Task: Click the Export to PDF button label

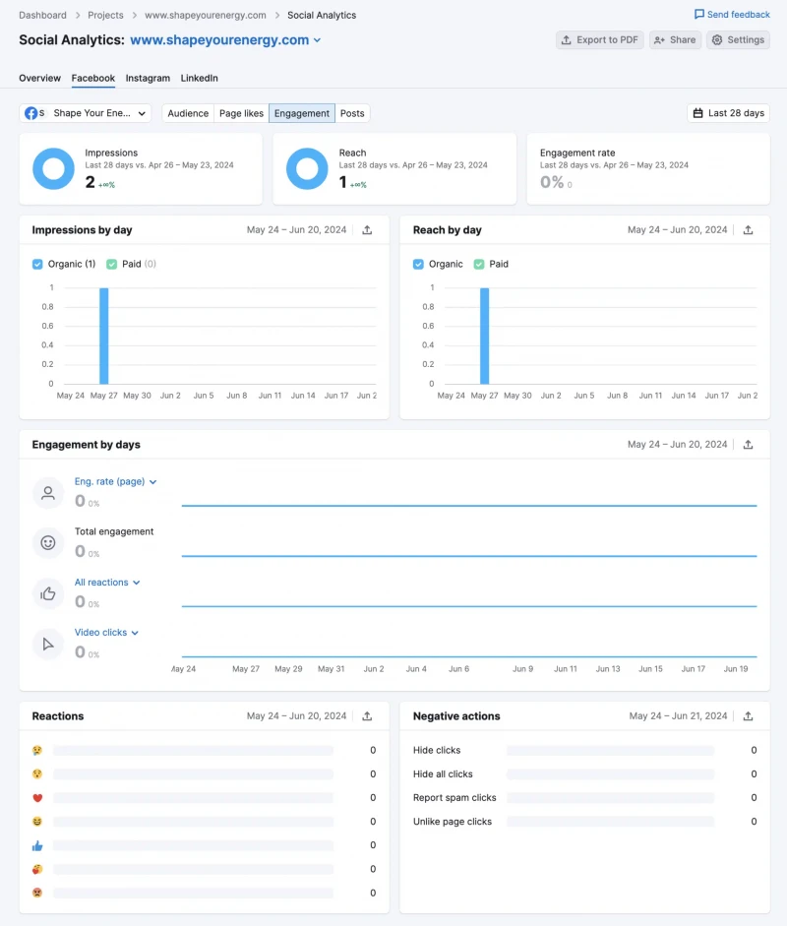Action: click(607, 39)
